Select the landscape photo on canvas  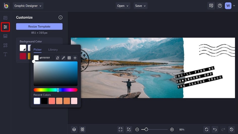click(x=128, y=68)
